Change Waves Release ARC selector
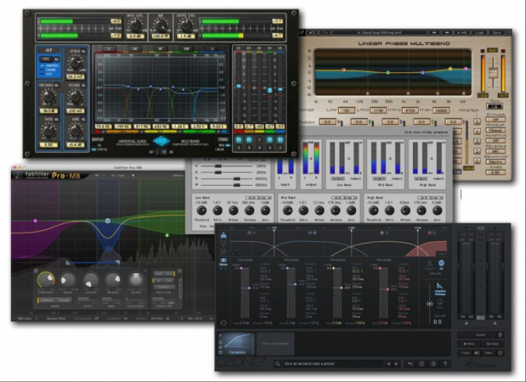The image size is (526, 382). click(x=495, y=151)
